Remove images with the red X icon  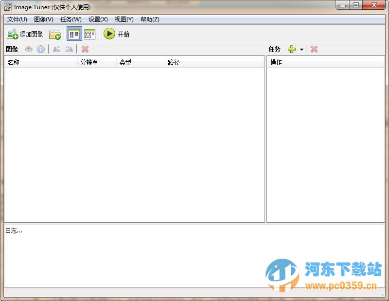pyautogui.click(x=85, y=49)
